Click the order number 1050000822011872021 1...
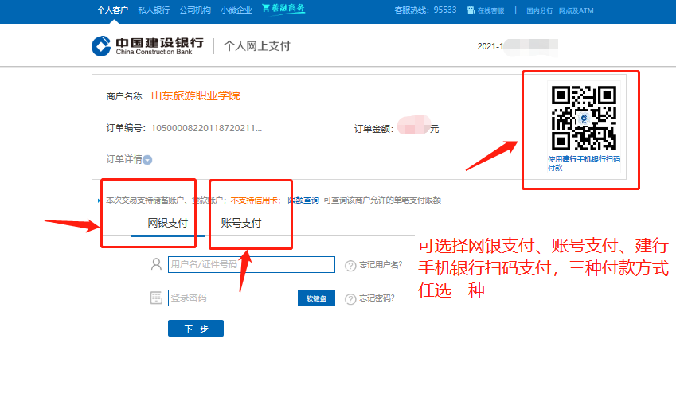This screenshot has width=676, height=397. [x=206, y=128]
